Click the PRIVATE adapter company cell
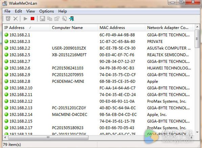Screen dimensions: 202x148 click(155, 41)
